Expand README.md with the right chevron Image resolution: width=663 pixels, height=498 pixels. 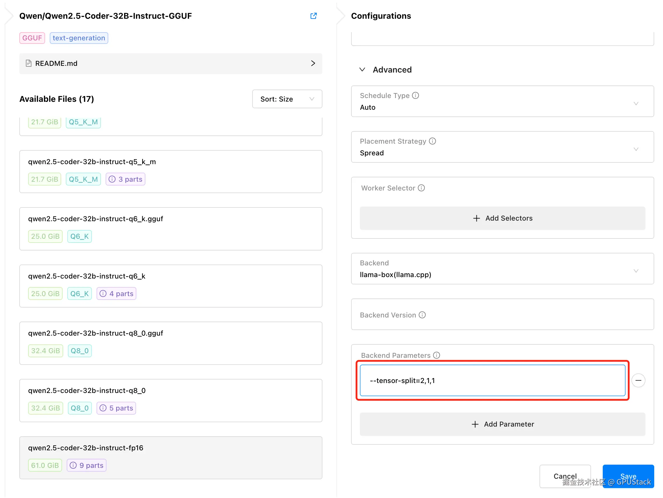pos(313,63)
